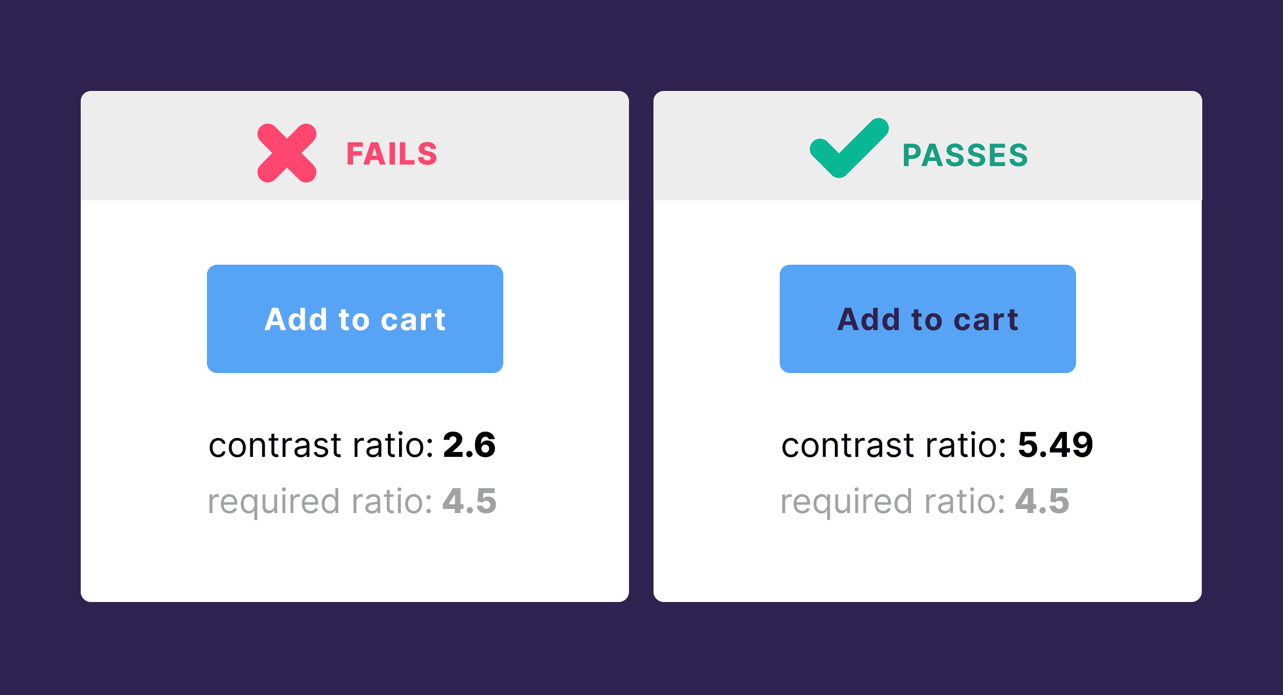Click the red X fail icon
The height and width of the screenshot is (695, 1283).
pyautogui.click(x=287, y=153)
